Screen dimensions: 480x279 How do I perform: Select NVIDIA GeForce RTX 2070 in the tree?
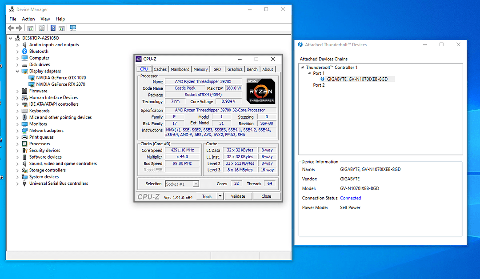(60, 84)
